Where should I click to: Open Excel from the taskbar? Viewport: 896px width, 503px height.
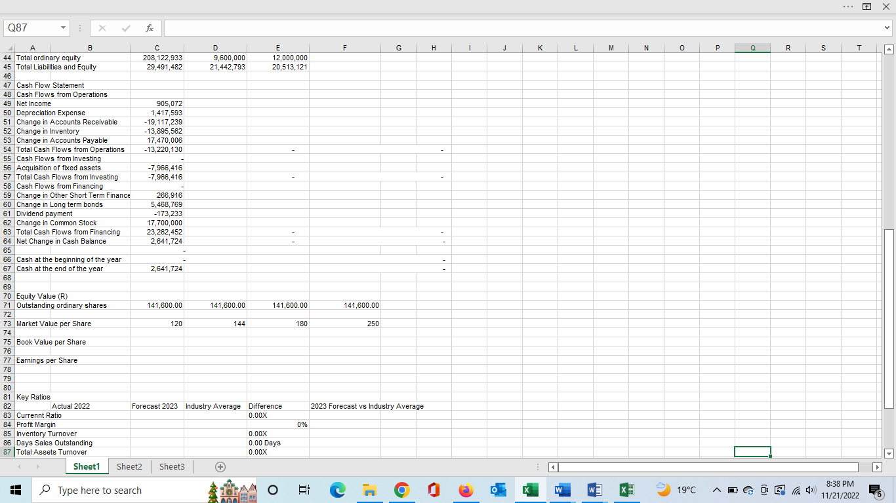click(x=530, y=490)
